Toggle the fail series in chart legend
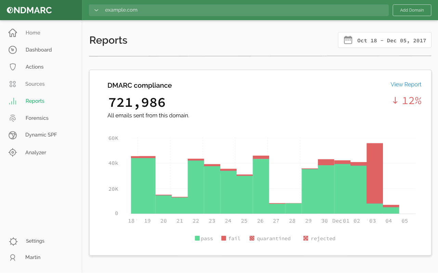The width and height of the screenshot is (438, 273). click(231, 239)
